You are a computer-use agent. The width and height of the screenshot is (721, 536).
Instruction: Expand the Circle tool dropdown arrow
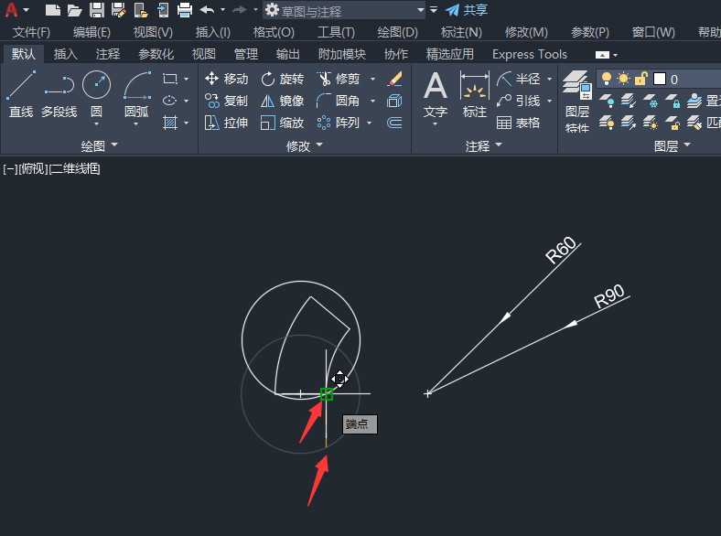[x=96, y=124]
